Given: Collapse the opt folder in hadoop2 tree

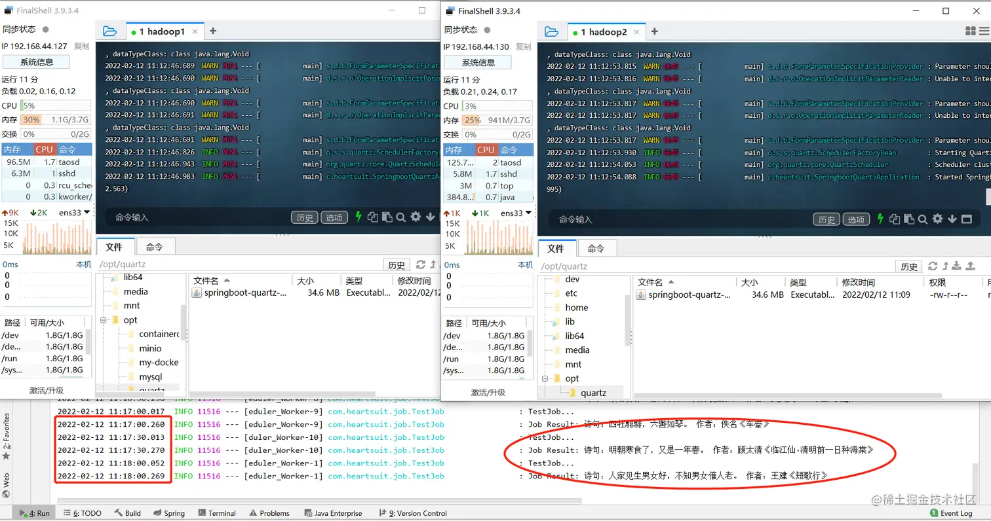Looking at the screenshot, I should pyautogui.click(x=546, y=378).
